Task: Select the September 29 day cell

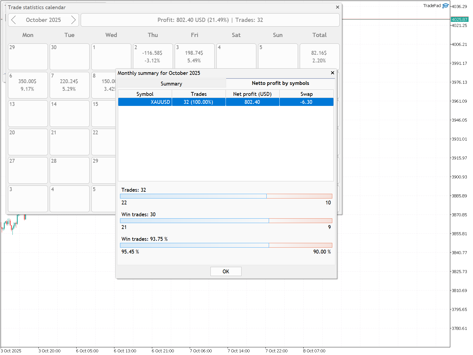Action: pos(28,57)
